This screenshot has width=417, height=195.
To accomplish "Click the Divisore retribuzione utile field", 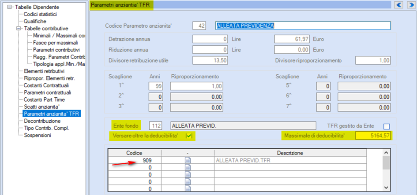I will click(x=210, y=60).
